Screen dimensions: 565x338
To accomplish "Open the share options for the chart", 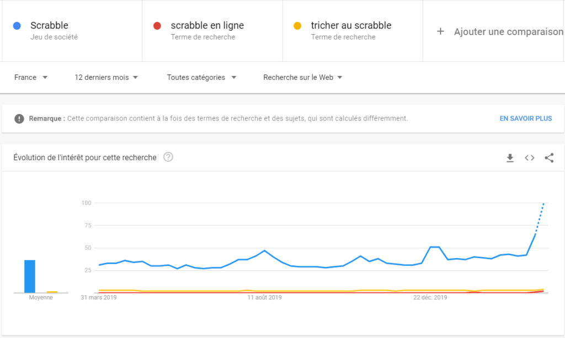I will [x=549, y=157].
